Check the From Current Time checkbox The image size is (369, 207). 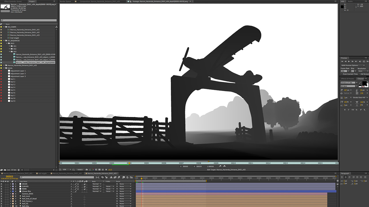(342, 74)
